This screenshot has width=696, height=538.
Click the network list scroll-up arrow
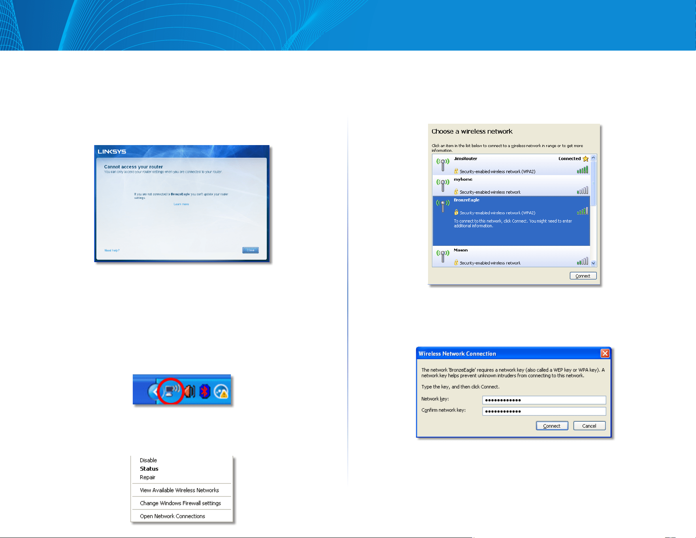coord(593,158)
